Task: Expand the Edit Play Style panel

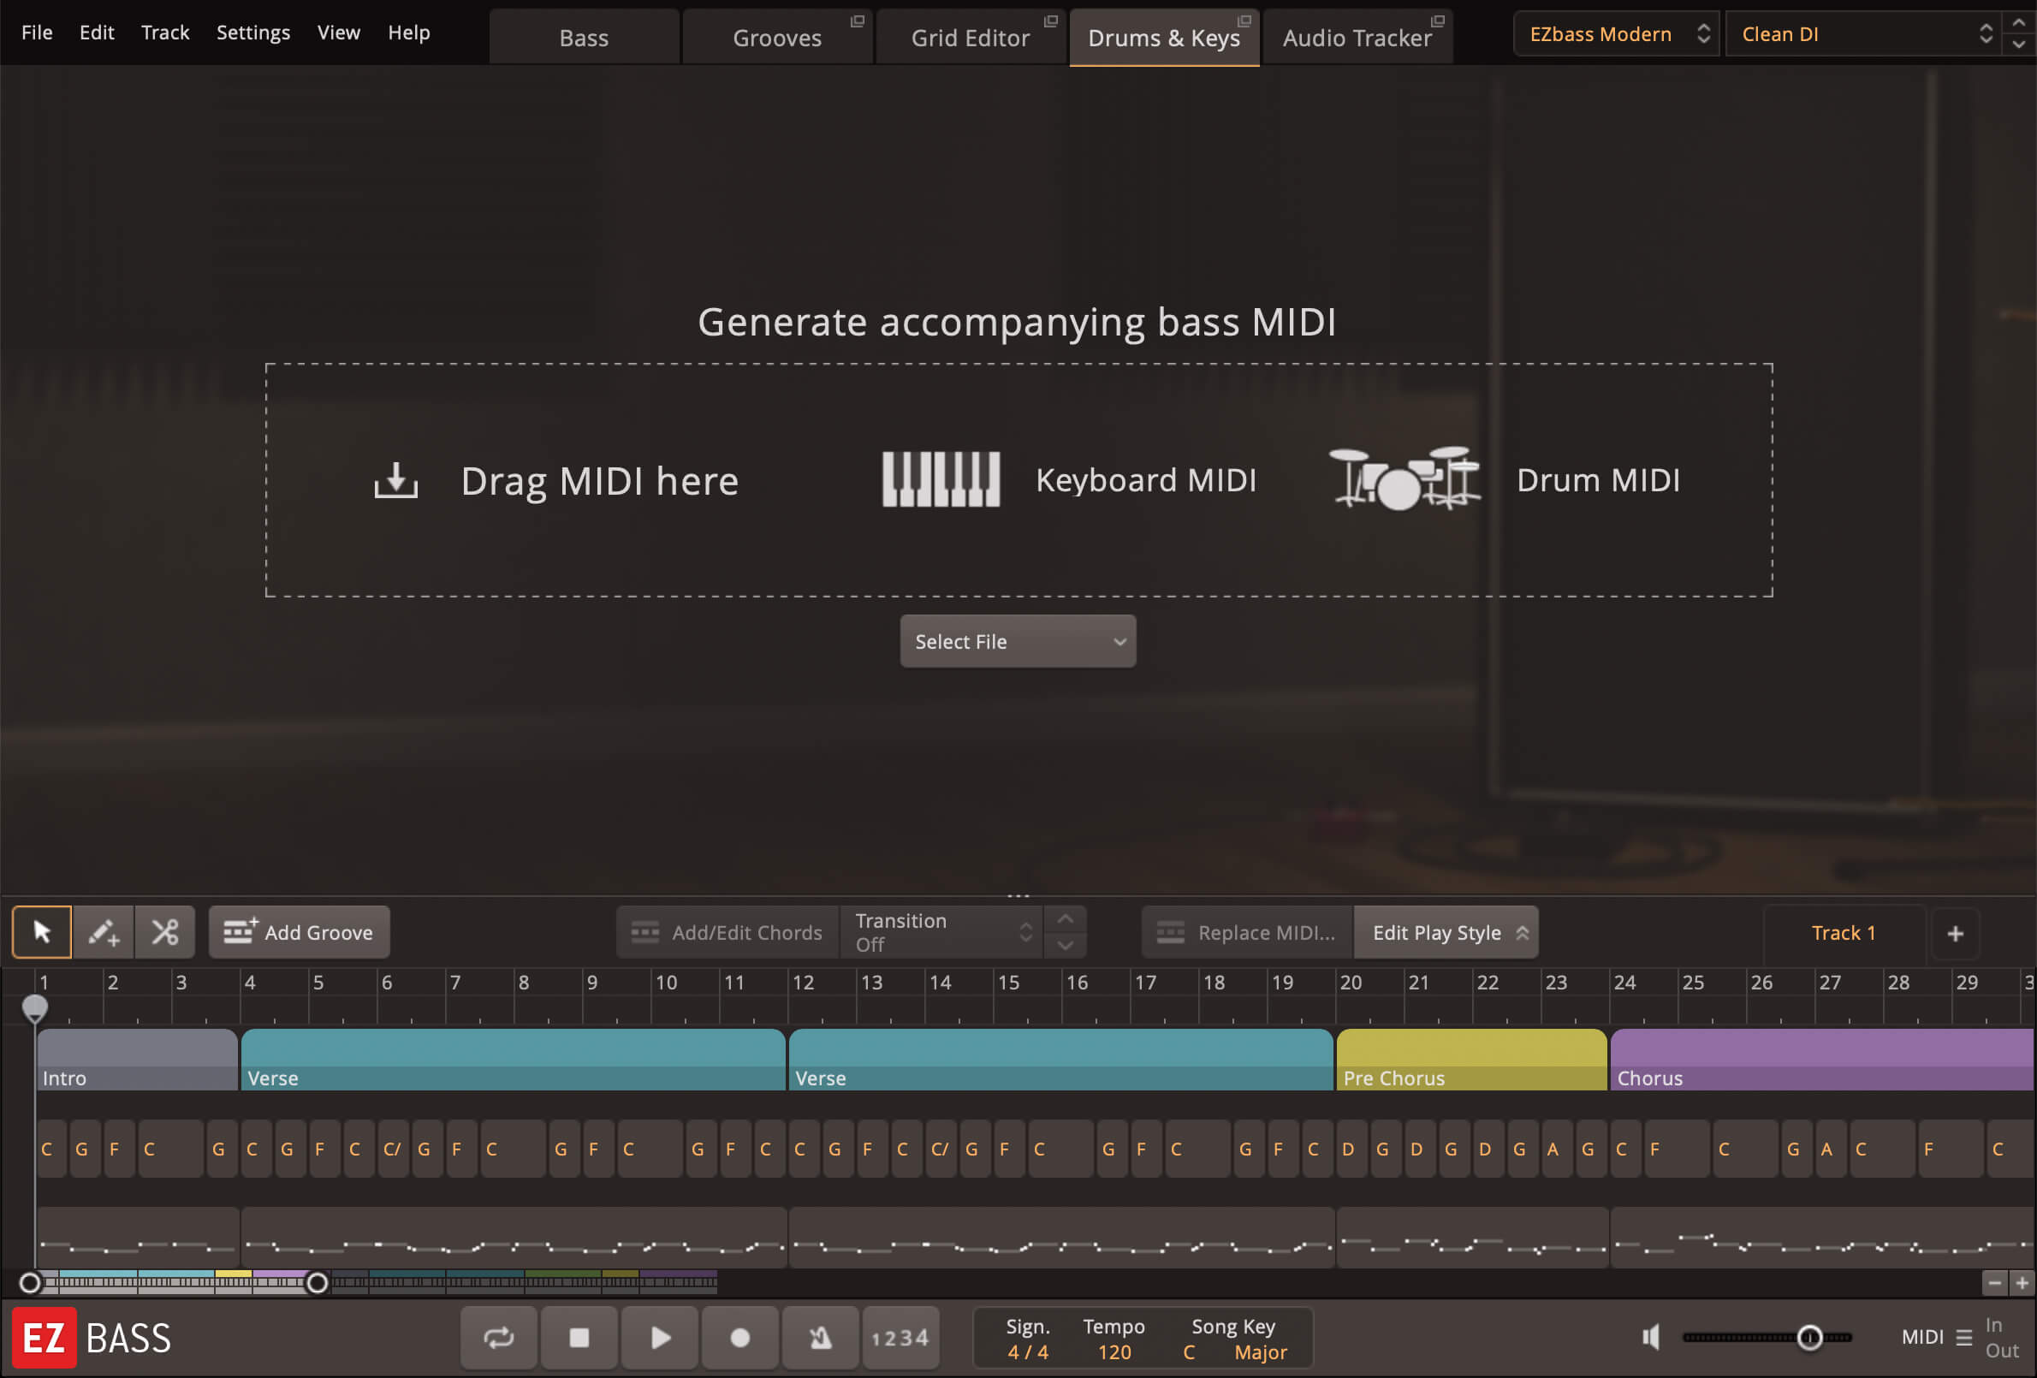Action: pyautogui.click(x=1446, y=933)
